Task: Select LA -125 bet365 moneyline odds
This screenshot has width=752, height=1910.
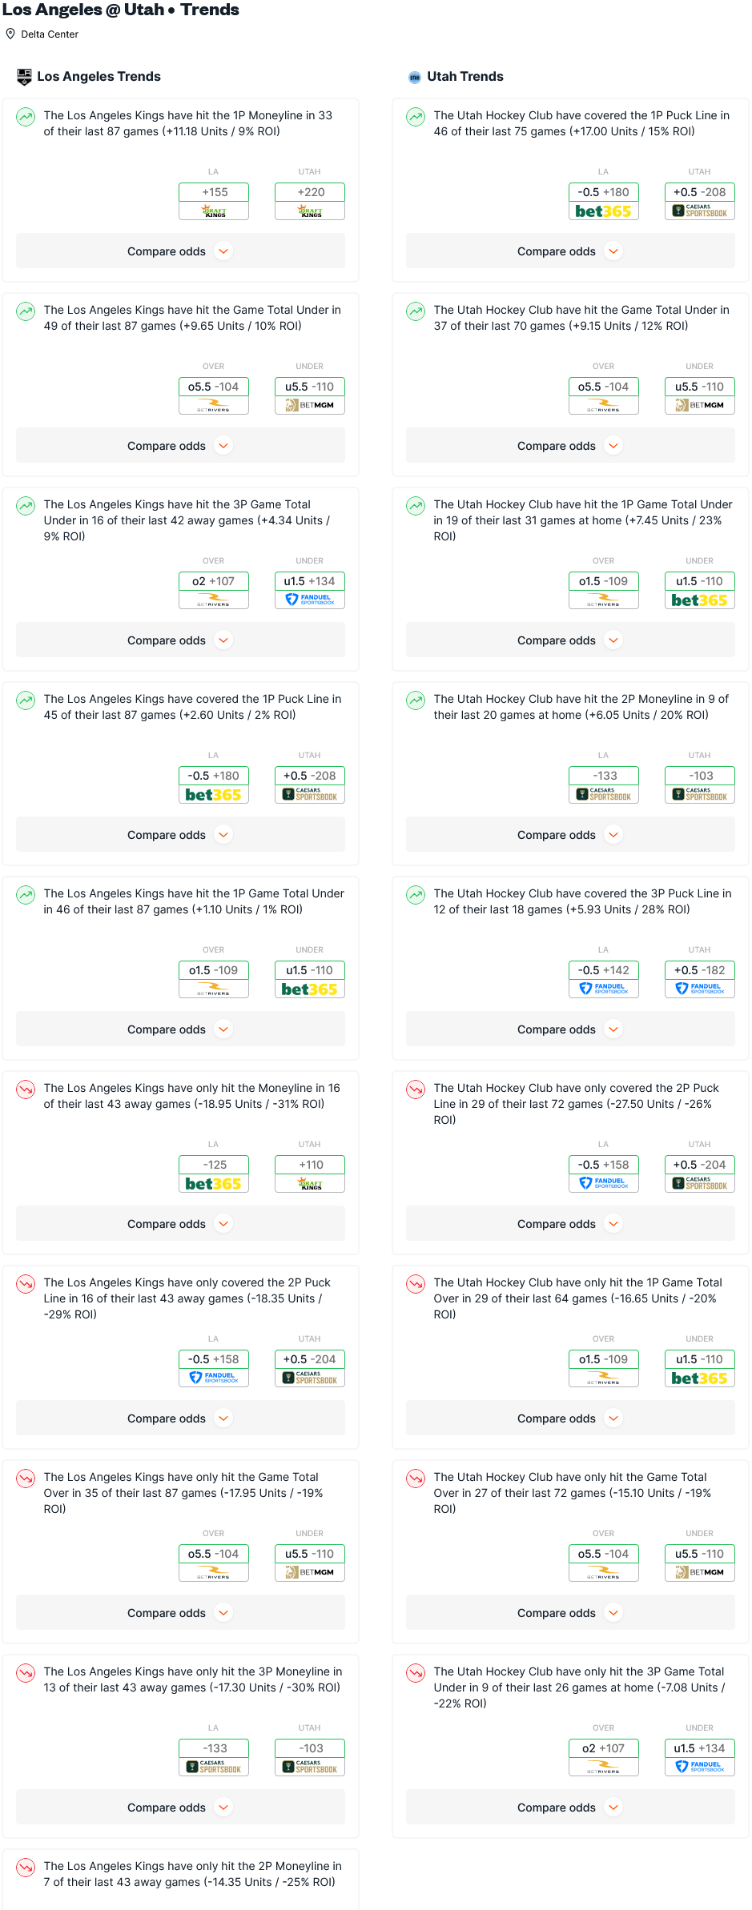Action: coord(214,1174)
